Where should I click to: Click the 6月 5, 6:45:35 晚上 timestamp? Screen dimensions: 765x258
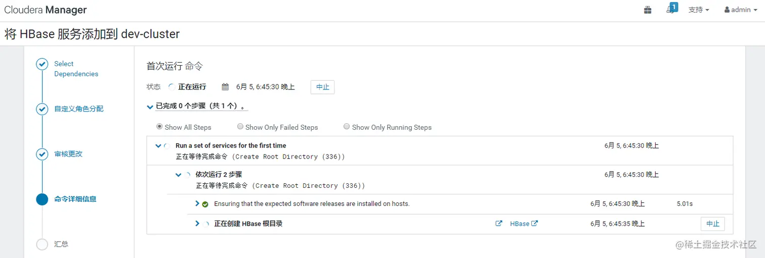coord(618,224)
